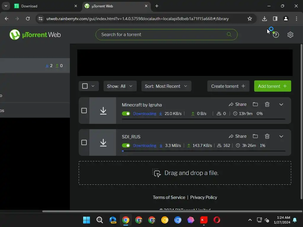Share the Minecraft by Igruha torrent

coord(238,104)
